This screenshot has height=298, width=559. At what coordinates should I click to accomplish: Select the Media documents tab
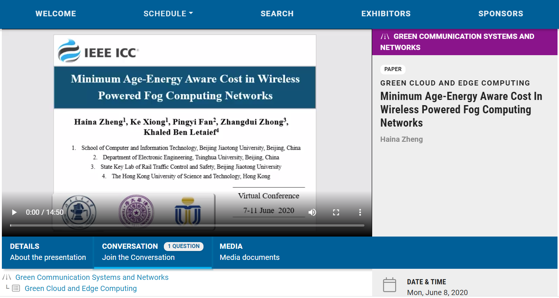[249, 252]
